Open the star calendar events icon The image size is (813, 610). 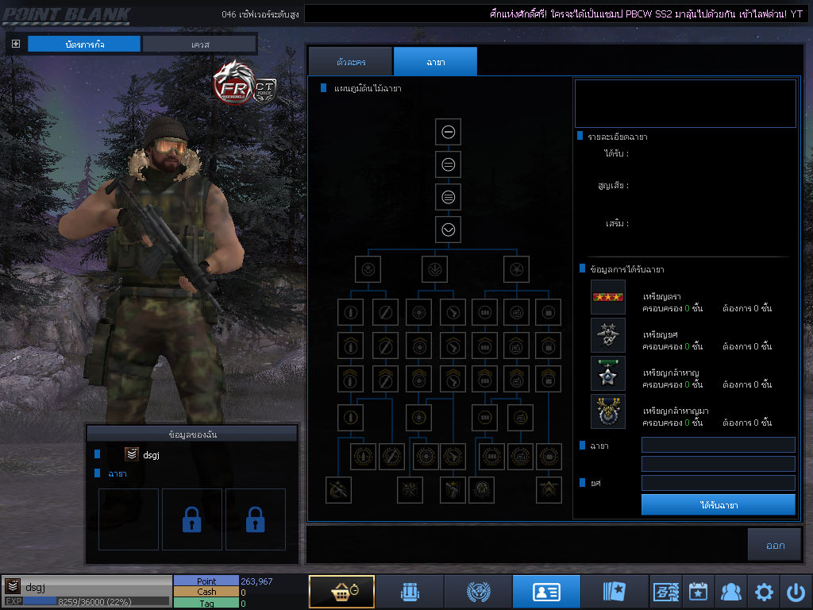click(698, 591)
